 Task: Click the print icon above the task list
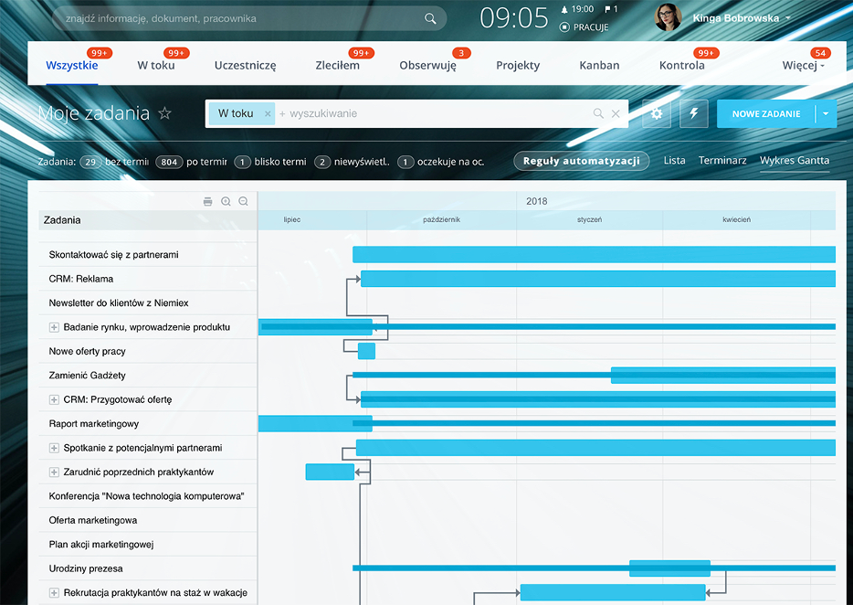[x=207, y=201]
